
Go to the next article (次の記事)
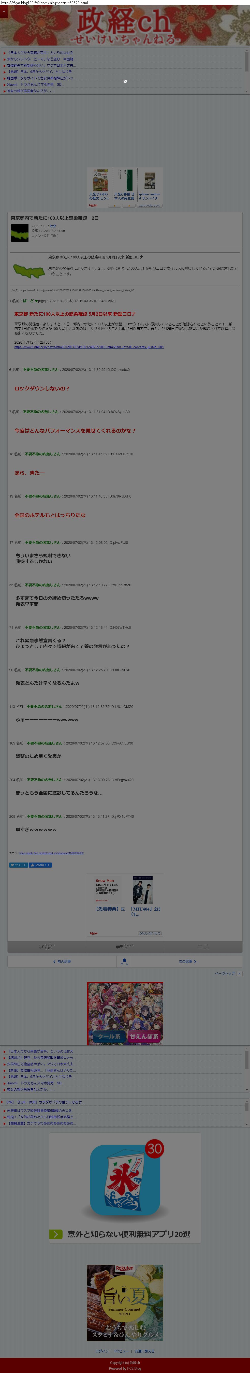(x=188, y=961)
